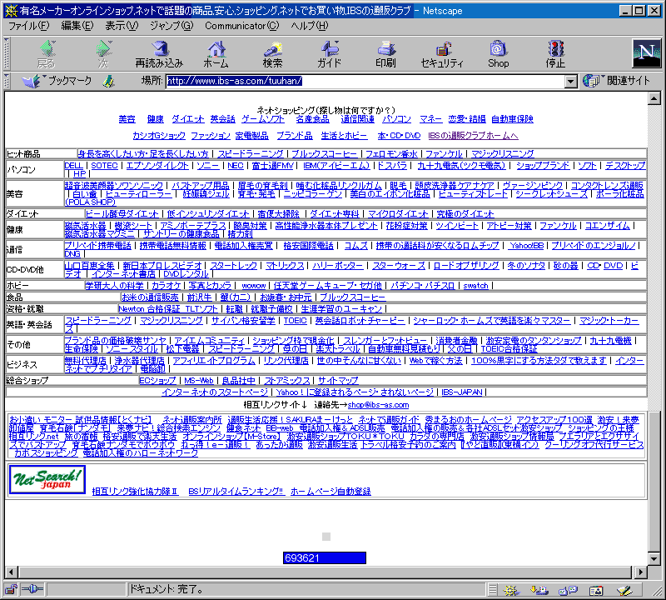The height and width of the screenshot is (600, 666).
Task: Click the online connection icon in status bar
Action: 32,589
